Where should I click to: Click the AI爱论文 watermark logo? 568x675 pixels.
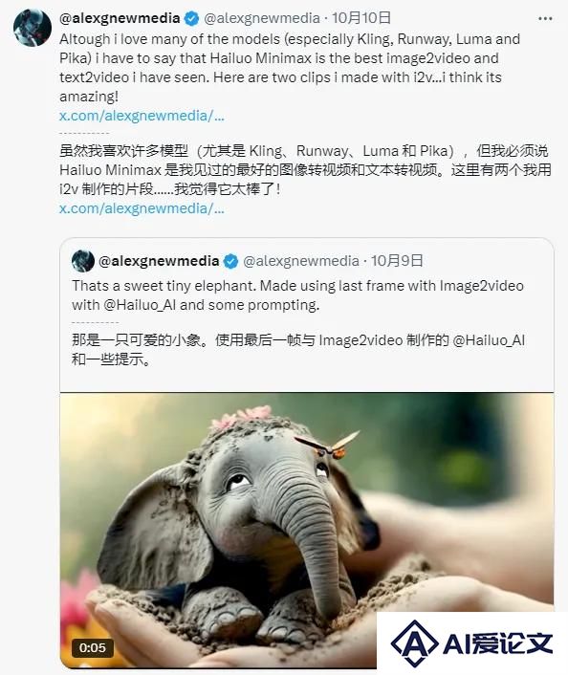pos(471,643)
